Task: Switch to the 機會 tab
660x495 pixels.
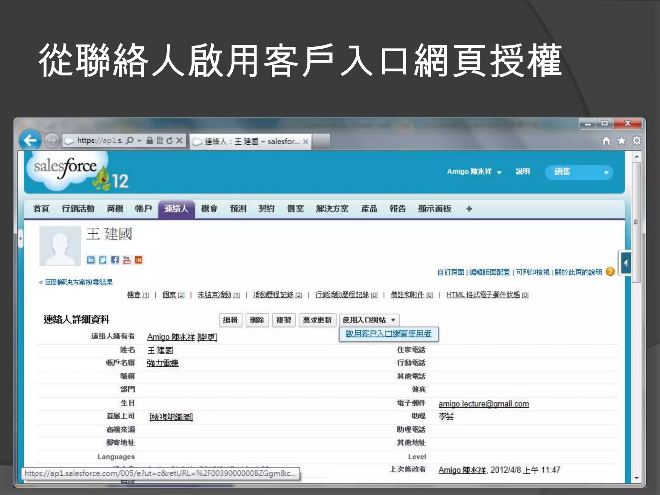Action: click(209, 209)
